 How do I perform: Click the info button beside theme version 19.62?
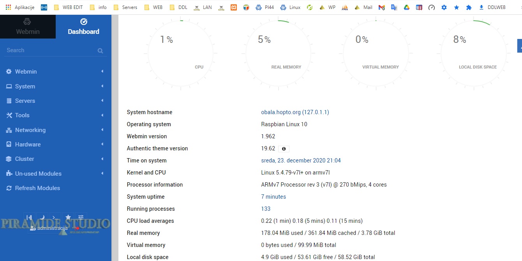click(284, 149)
